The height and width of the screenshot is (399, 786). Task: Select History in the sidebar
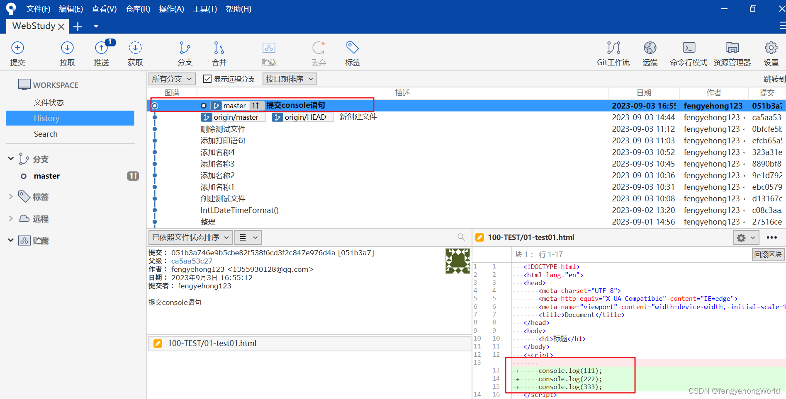[70, 118]
